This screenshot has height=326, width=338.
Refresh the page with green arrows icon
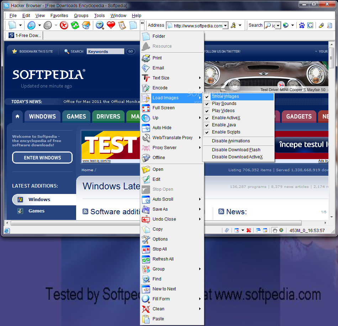click(75, 25)
